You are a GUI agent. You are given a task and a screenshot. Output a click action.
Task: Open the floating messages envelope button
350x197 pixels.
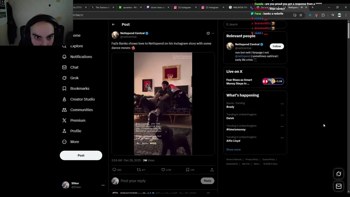pos(339,186)
